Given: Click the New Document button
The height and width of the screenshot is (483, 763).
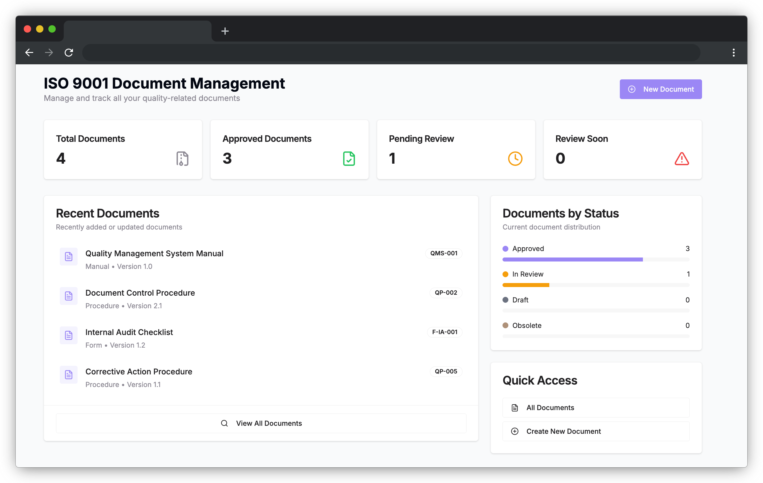Looking at the screenshot, I should point(661,89).
